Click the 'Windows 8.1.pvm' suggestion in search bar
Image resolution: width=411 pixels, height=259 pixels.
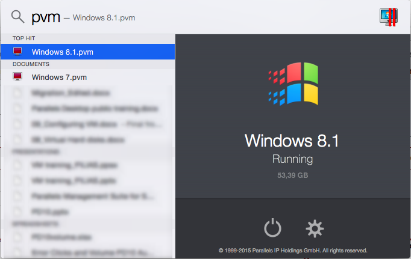pos(104,18)
